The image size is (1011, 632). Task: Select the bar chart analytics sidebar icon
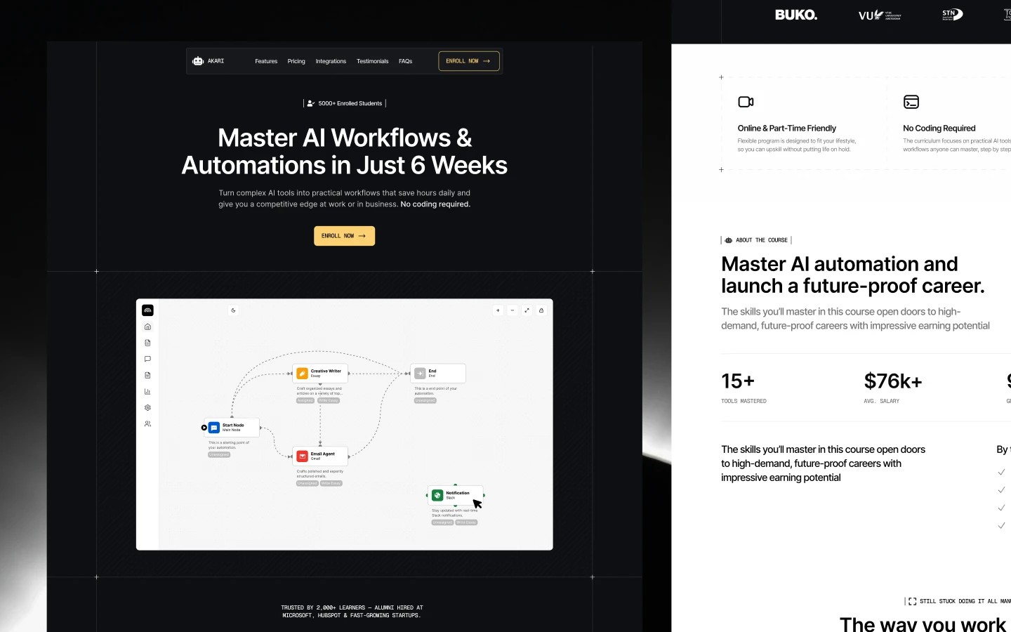pyautogui.click(x=147, y=391)
